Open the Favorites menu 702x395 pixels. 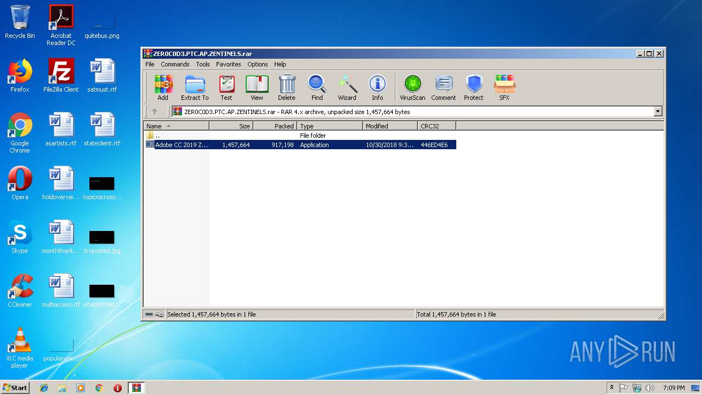click(x=229, y=64)
